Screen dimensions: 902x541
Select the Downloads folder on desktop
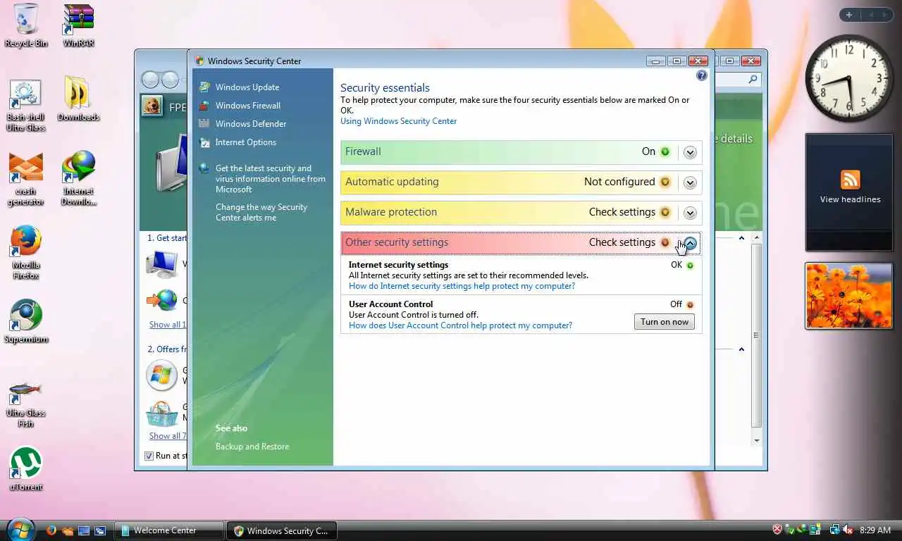pos(78,99)
